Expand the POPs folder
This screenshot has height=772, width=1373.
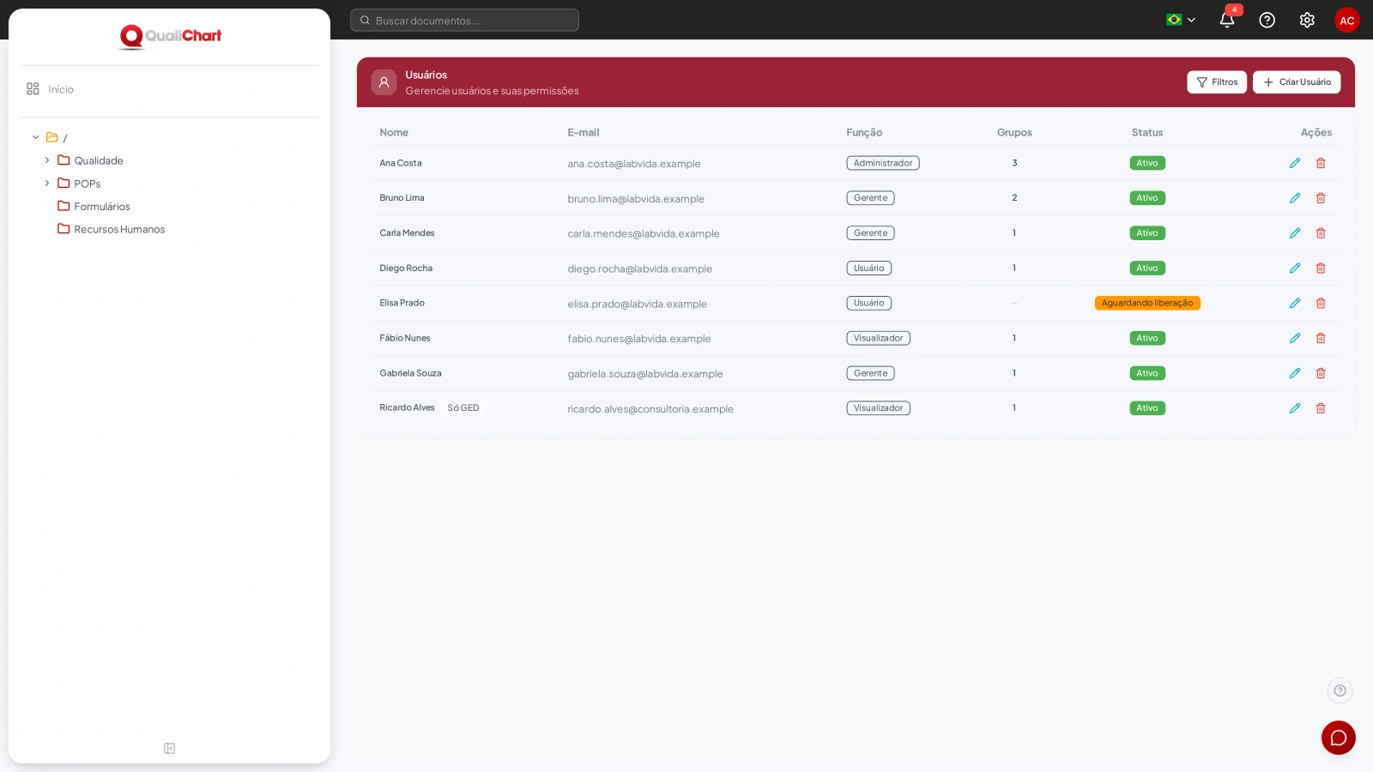pyautogui.click(x=47, y=184)
